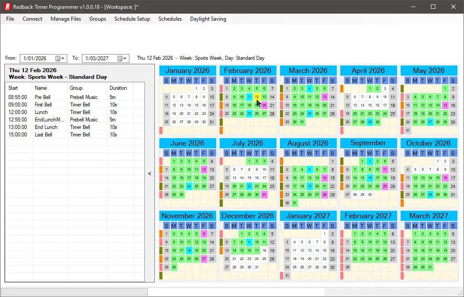This screenshot has width=464, height=297.
Task: Open the Groups menu
Action: (x=98, y=19)
